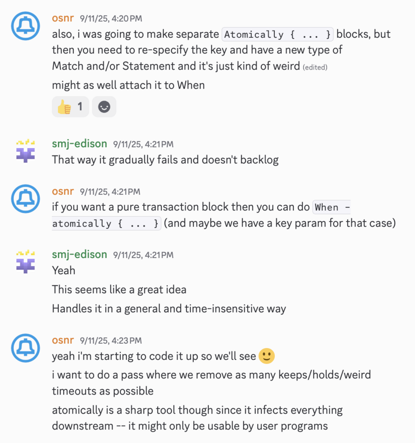Click the 9/11/25, 4:20 PM timestamp
Image resolution: width=415 pixels, height=443 pixels.
(111, 19)
